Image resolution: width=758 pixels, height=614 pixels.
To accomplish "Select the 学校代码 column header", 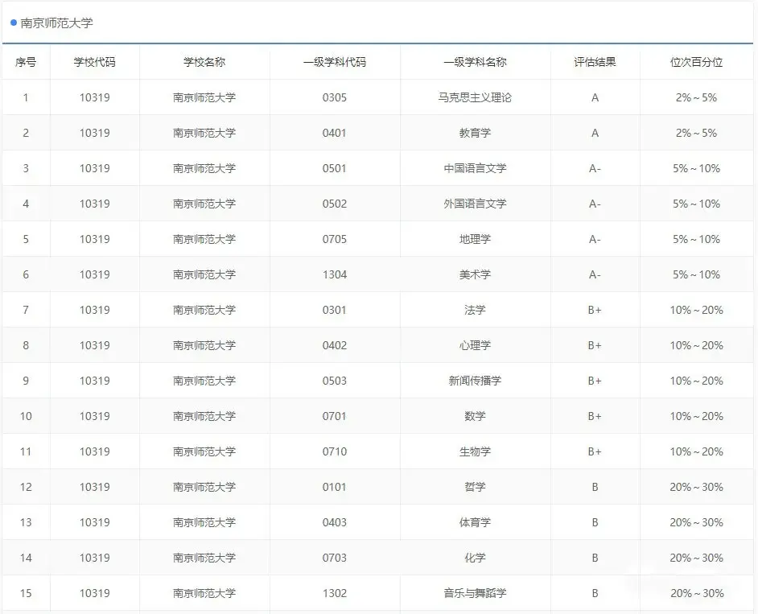I will 95,62.
